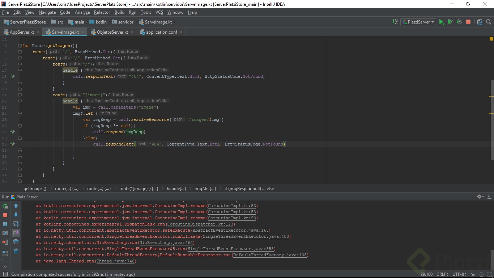Click Run with Coverage icon
This screenshot has height=278, width=494.
(x=459, y=22)
